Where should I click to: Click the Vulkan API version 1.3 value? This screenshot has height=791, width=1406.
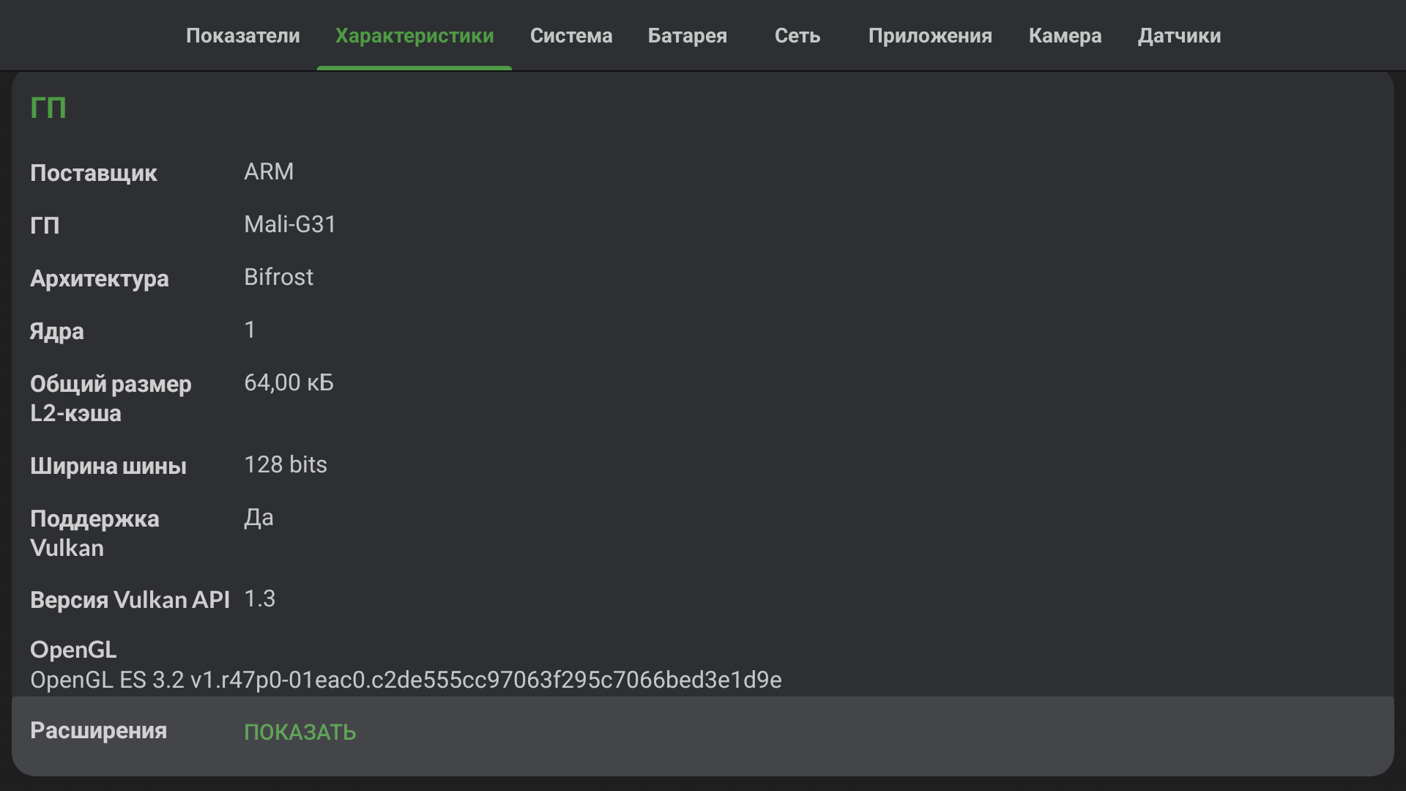(259, 598)
